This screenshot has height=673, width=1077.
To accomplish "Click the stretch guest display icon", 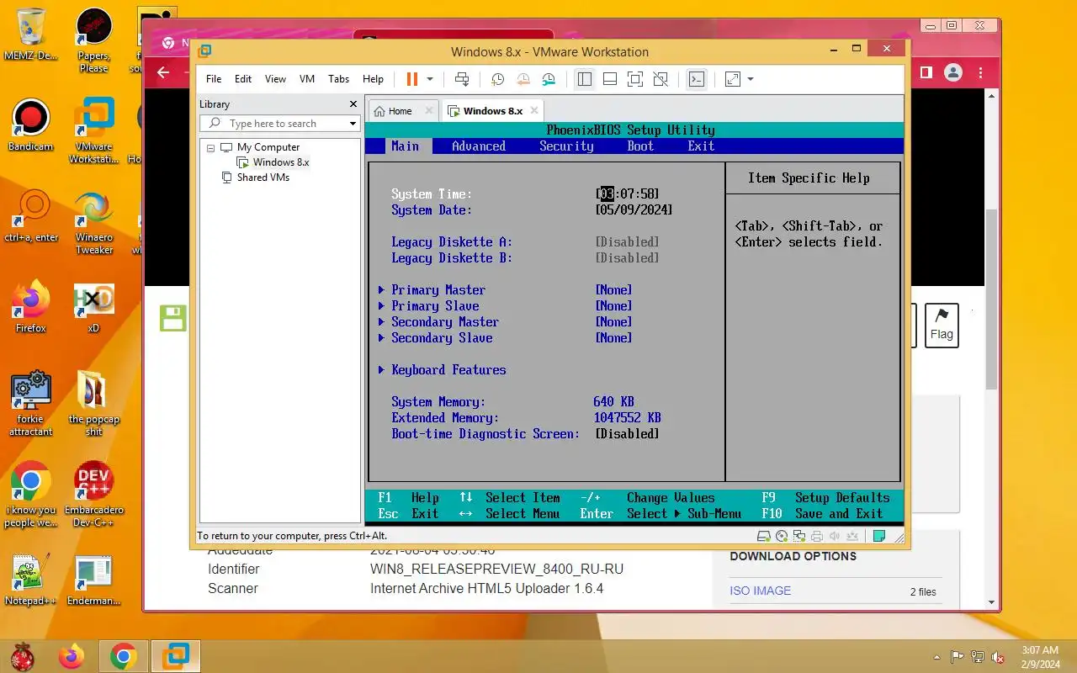I will [733, 79].
